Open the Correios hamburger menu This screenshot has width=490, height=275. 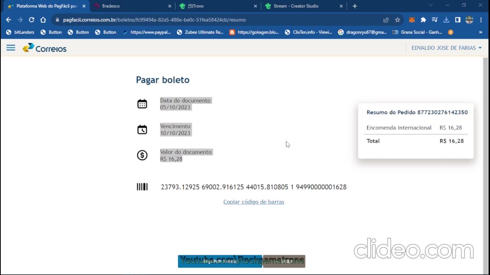pyautogui.click(x=11, y=48)
